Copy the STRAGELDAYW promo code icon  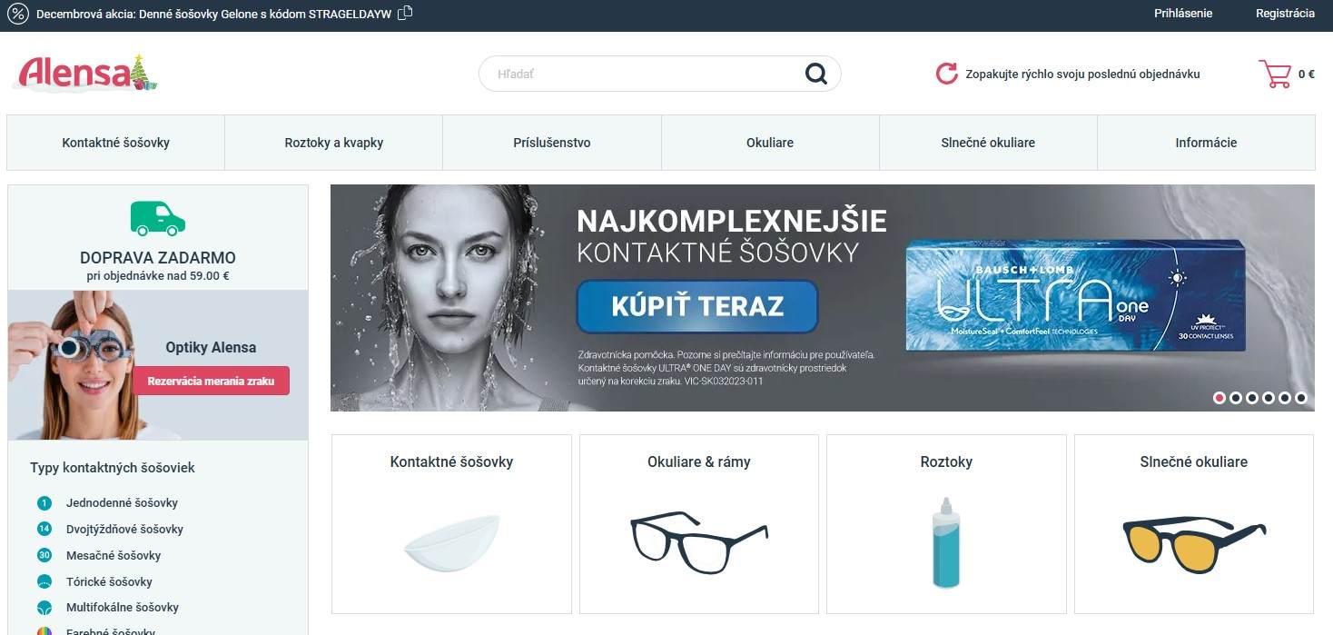tap(405, 13)
